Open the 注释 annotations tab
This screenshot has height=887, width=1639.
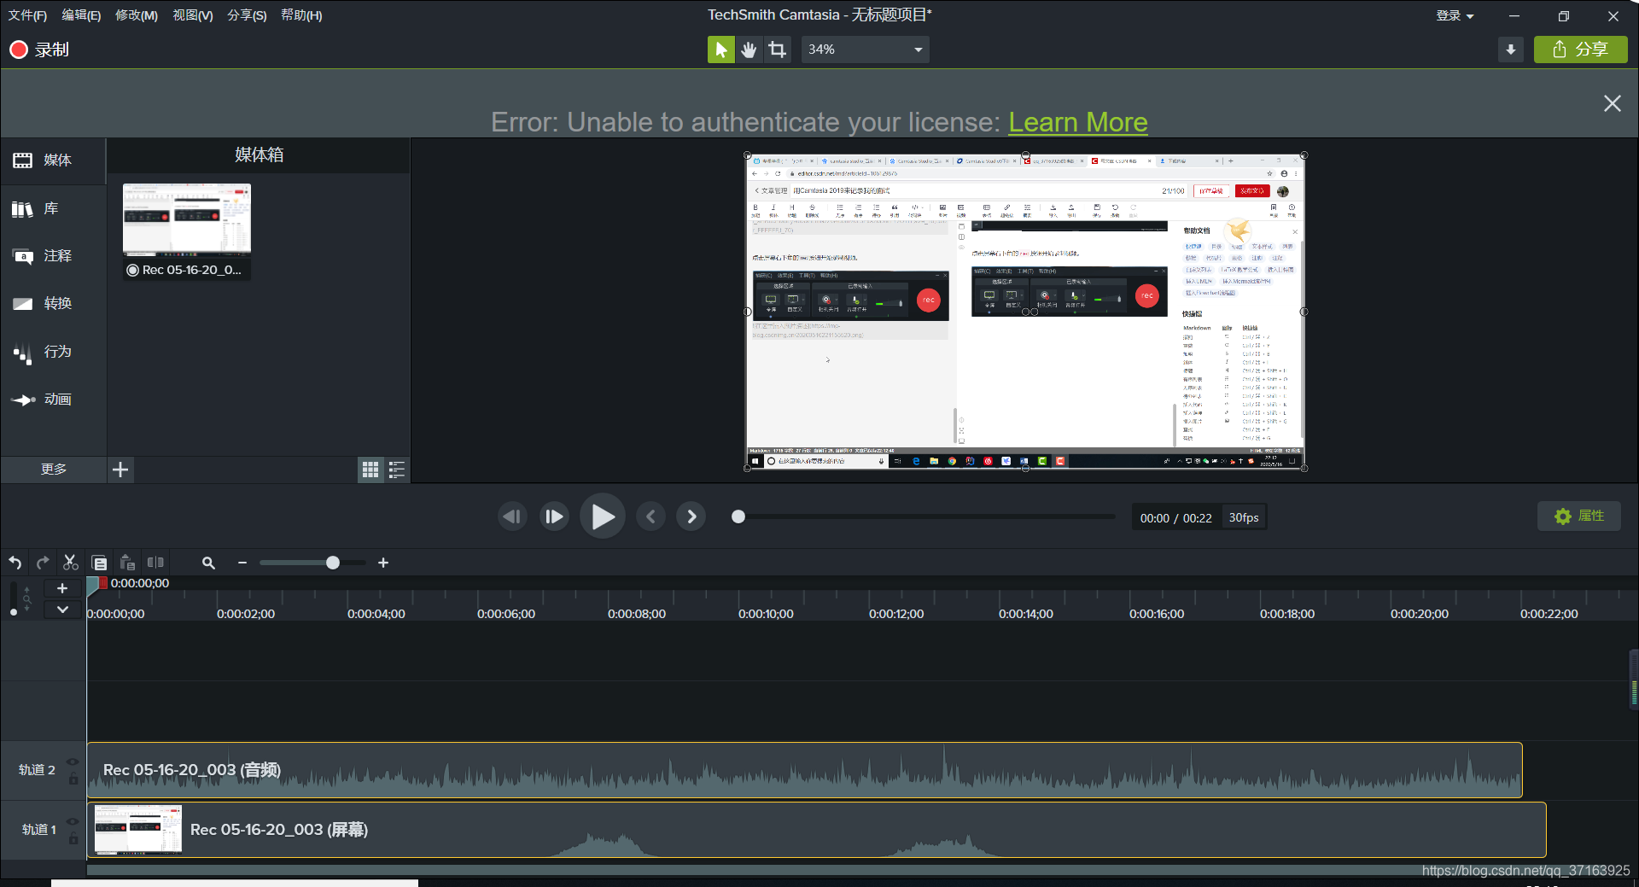(53, 256)
